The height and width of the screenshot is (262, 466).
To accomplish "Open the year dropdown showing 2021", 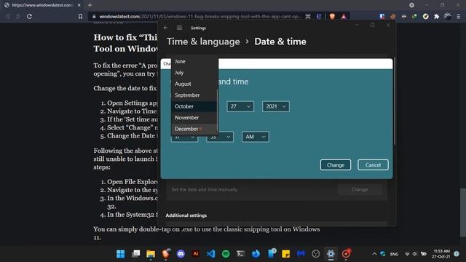I will [275, 106].
